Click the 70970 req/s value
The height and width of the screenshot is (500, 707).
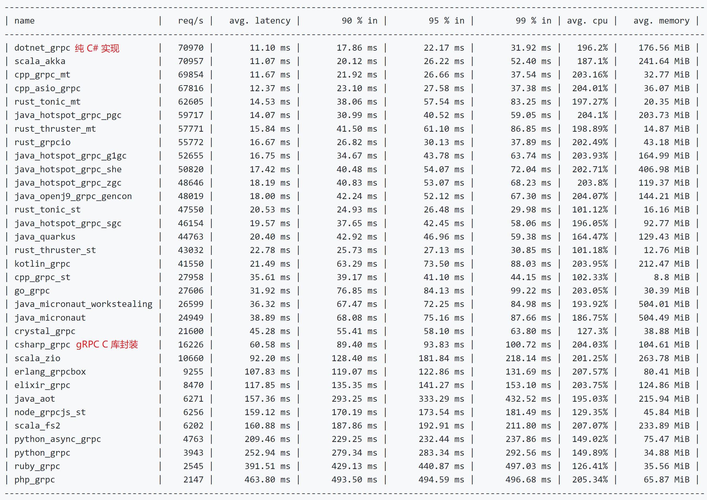tap(191, 48)
